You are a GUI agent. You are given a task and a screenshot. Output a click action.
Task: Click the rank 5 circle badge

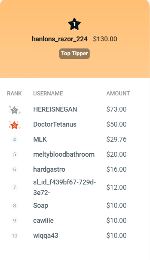point(15,154)
